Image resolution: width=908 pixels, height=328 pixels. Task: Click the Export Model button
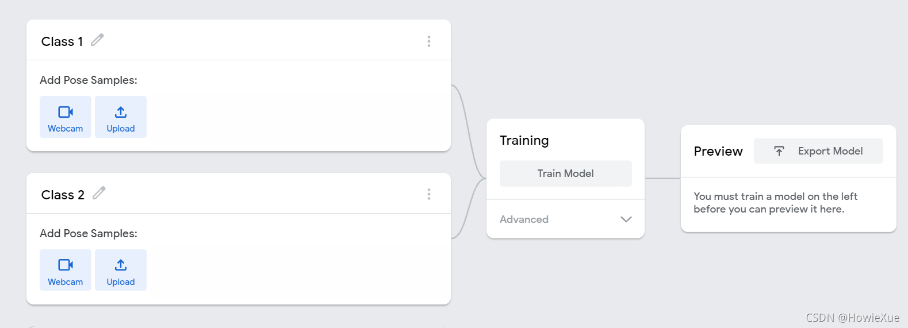818,151
